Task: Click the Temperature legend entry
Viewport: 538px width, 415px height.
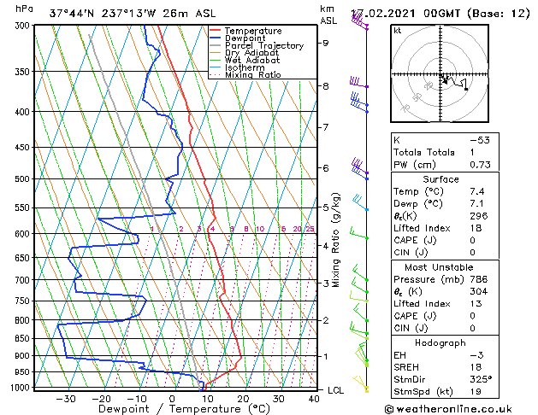Action: click(253, 31)
